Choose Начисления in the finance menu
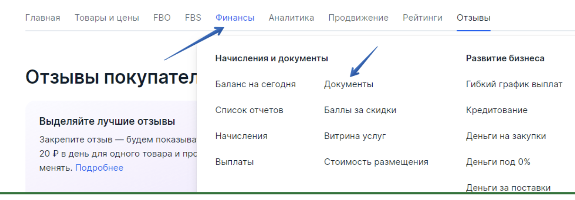Viewport: 575px width, 200px height. coord(241,136)
